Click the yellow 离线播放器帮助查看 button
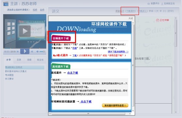Image resolution: width=182 pixels, height=118 pixels. [115, 106]
